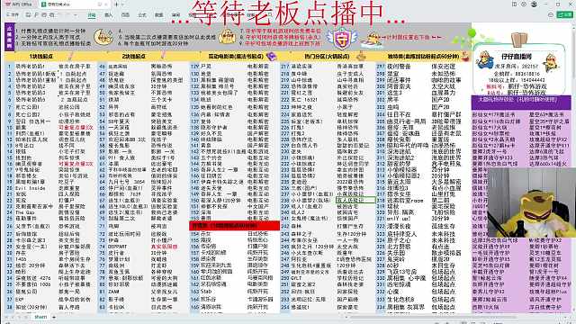Click the window layout icon in title bar
The image size is (576, 324).
pyautogui.click(x=515, y=4)
